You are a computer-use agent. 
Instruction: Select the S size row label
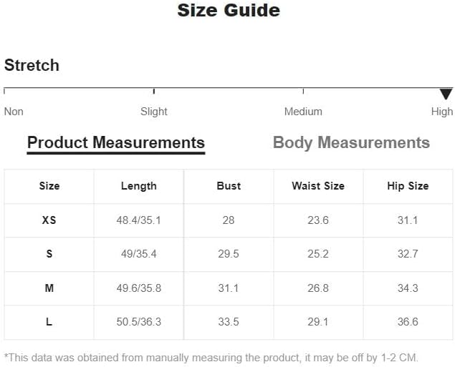click(49, 254)
